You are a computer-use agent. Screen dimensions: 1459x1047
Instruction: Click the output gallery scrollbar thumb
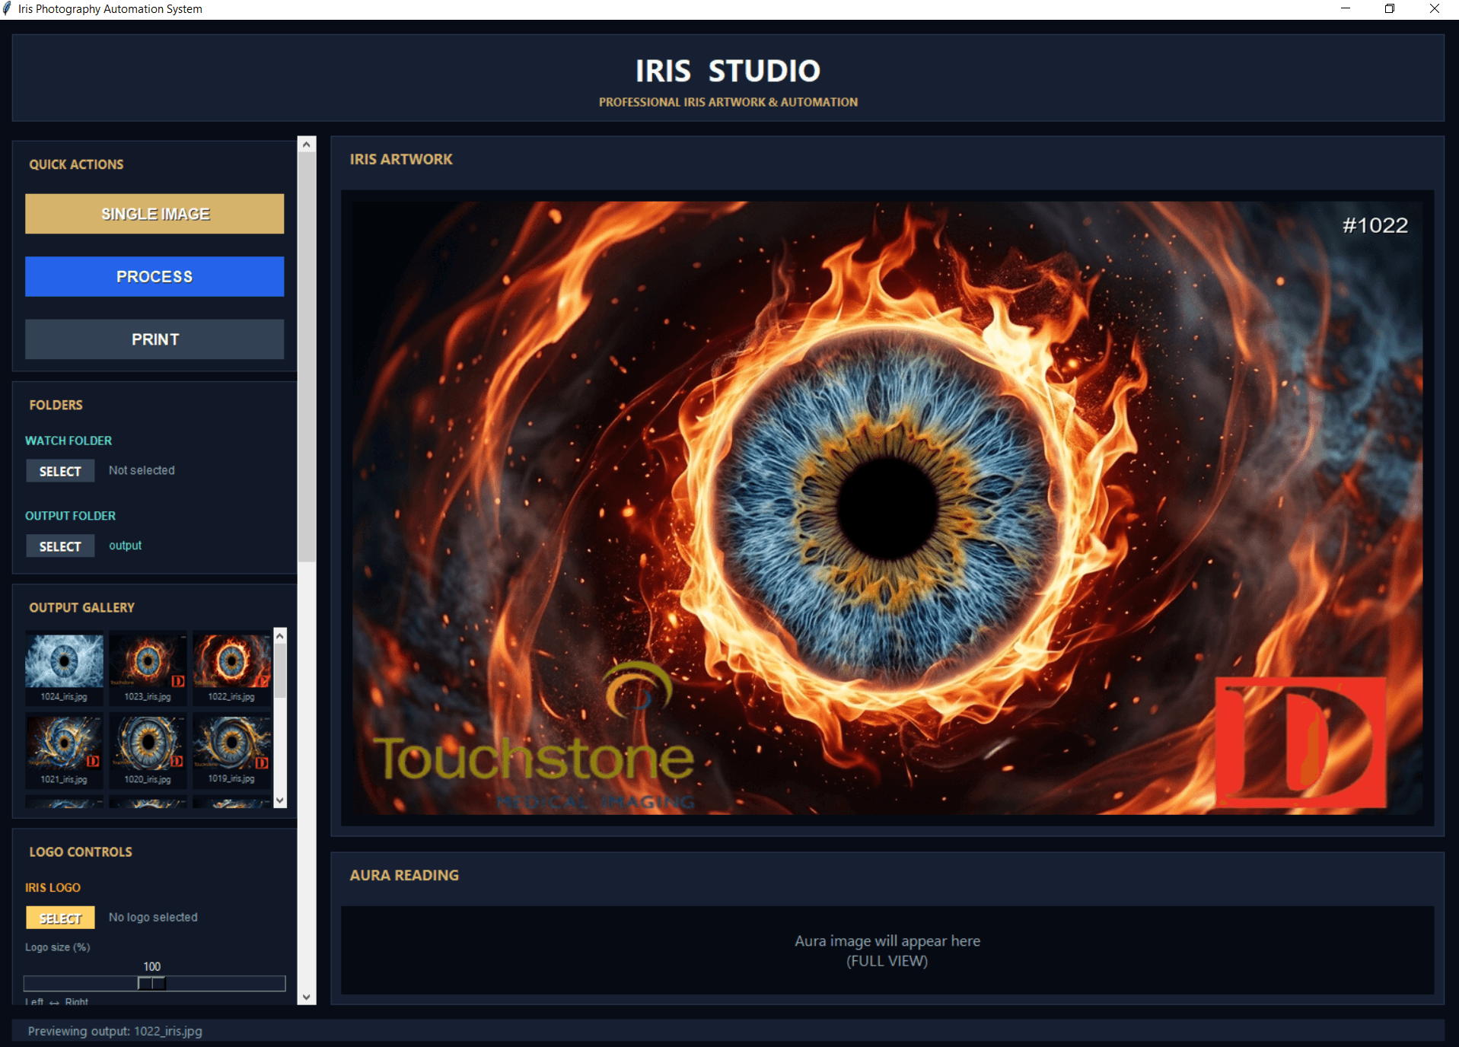click(280, 670)
